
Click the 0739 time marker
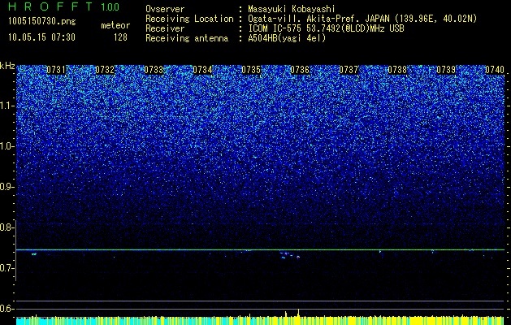(x=446, y=70)
